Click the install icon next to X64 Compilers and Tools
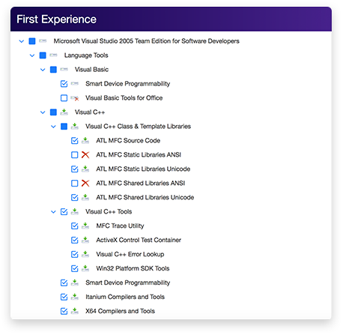The height and width of the screenshot is (335, 343). coord(75,311)
